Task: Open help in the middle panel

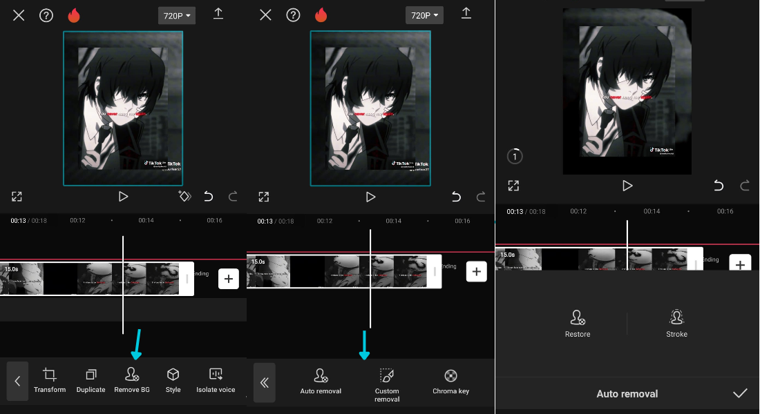Action: 293,15
